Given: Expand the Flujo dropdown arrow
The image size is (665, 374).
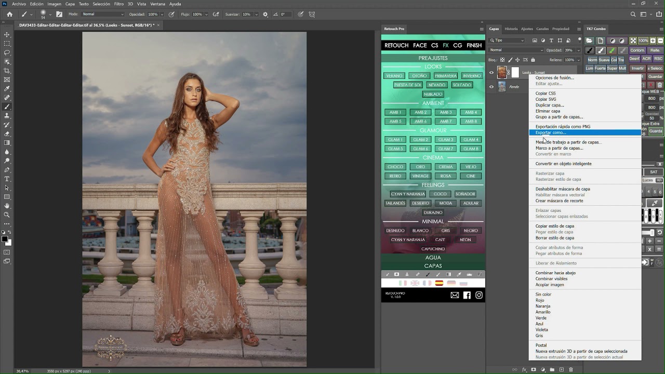Looking at the screenshot, I should click(x=205, y=15).
